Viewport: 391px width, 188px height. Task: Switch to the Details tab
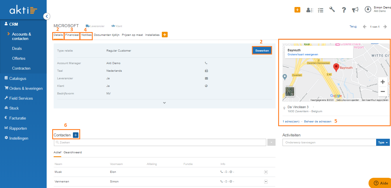58,35
